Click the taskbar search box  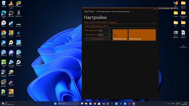click(x=69, y=104)
